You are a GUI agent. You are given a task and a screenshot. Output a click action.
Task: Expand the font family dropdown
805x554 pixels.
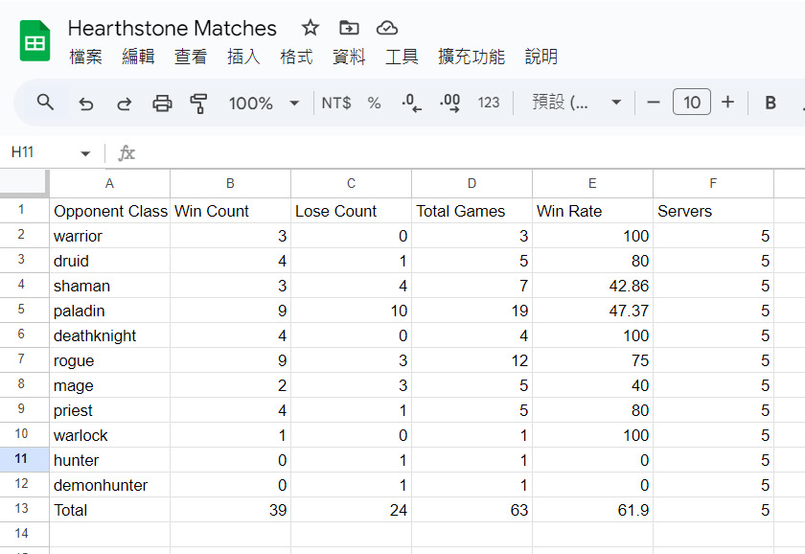coord(577,103)
